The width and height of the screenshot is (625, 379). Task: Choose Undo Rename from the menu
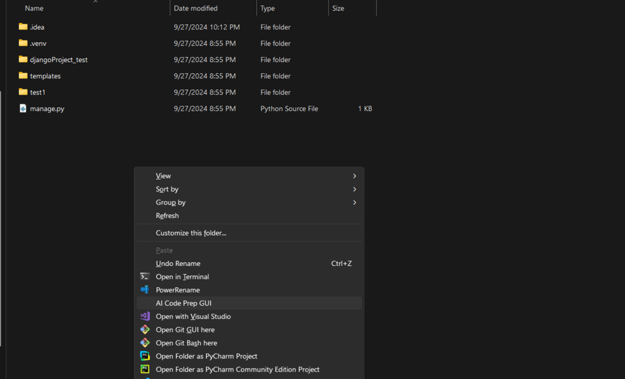(x=178, y=263)
